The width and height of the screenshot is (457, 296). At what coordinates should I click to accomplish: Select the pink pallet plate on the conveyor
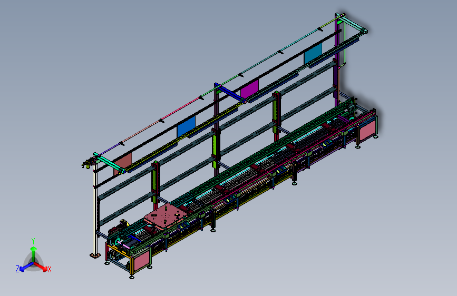coord(166,216)
